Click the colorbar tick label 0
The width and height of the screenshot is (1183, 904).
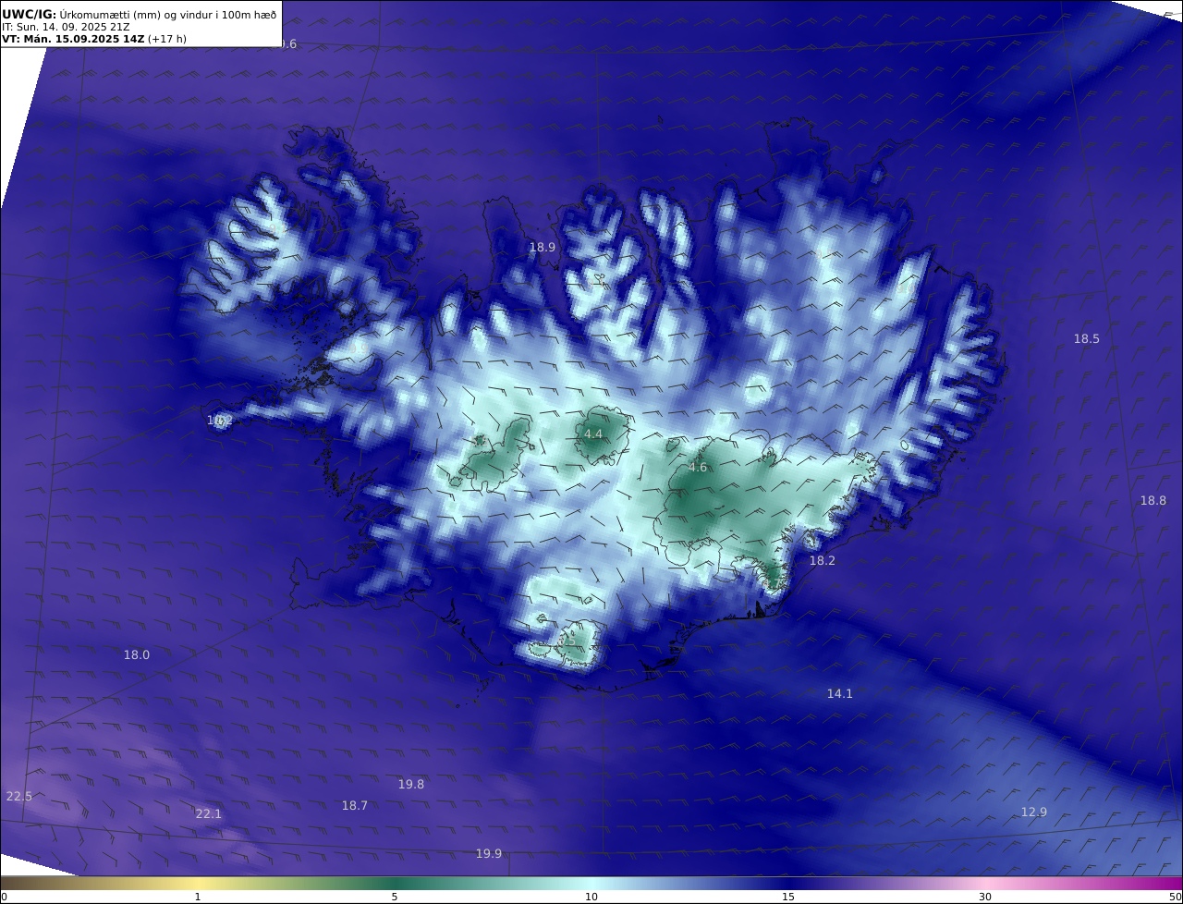click(x=4, y=897)
